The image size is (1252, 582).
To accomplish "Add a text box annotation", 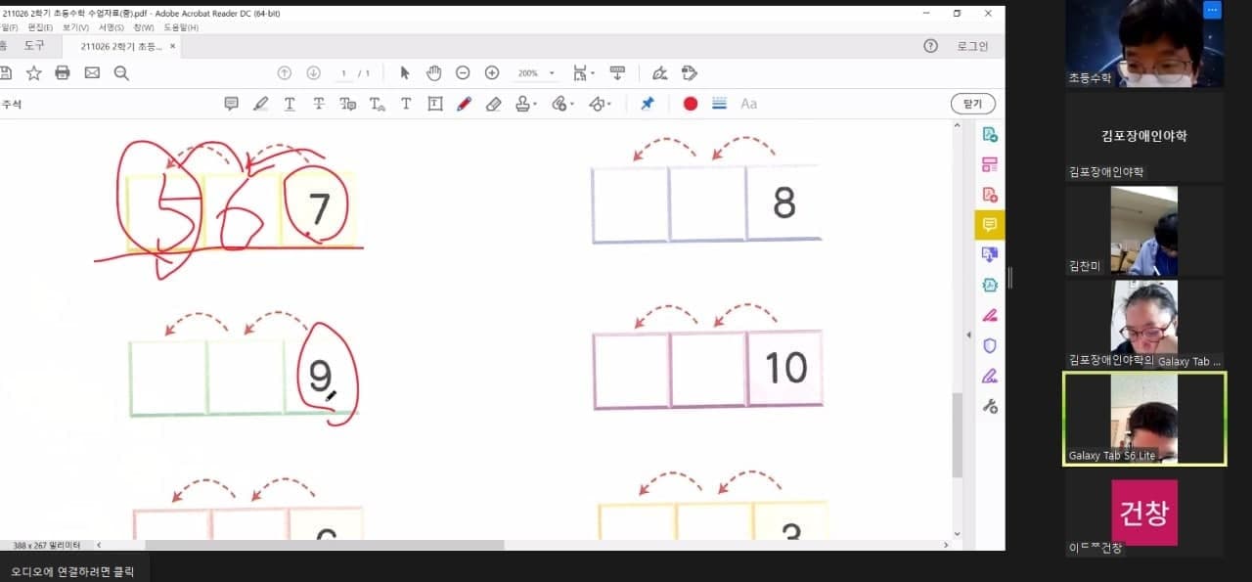I will [x=435, y=104].
